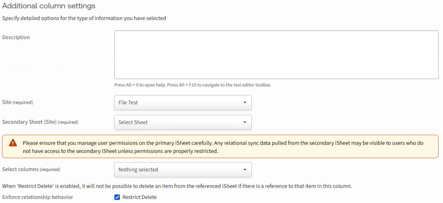The image size is (443, 203).
Task: Click the Press Alt + 0 help hint
Action: pyautogui.click(x=192, y=85)
